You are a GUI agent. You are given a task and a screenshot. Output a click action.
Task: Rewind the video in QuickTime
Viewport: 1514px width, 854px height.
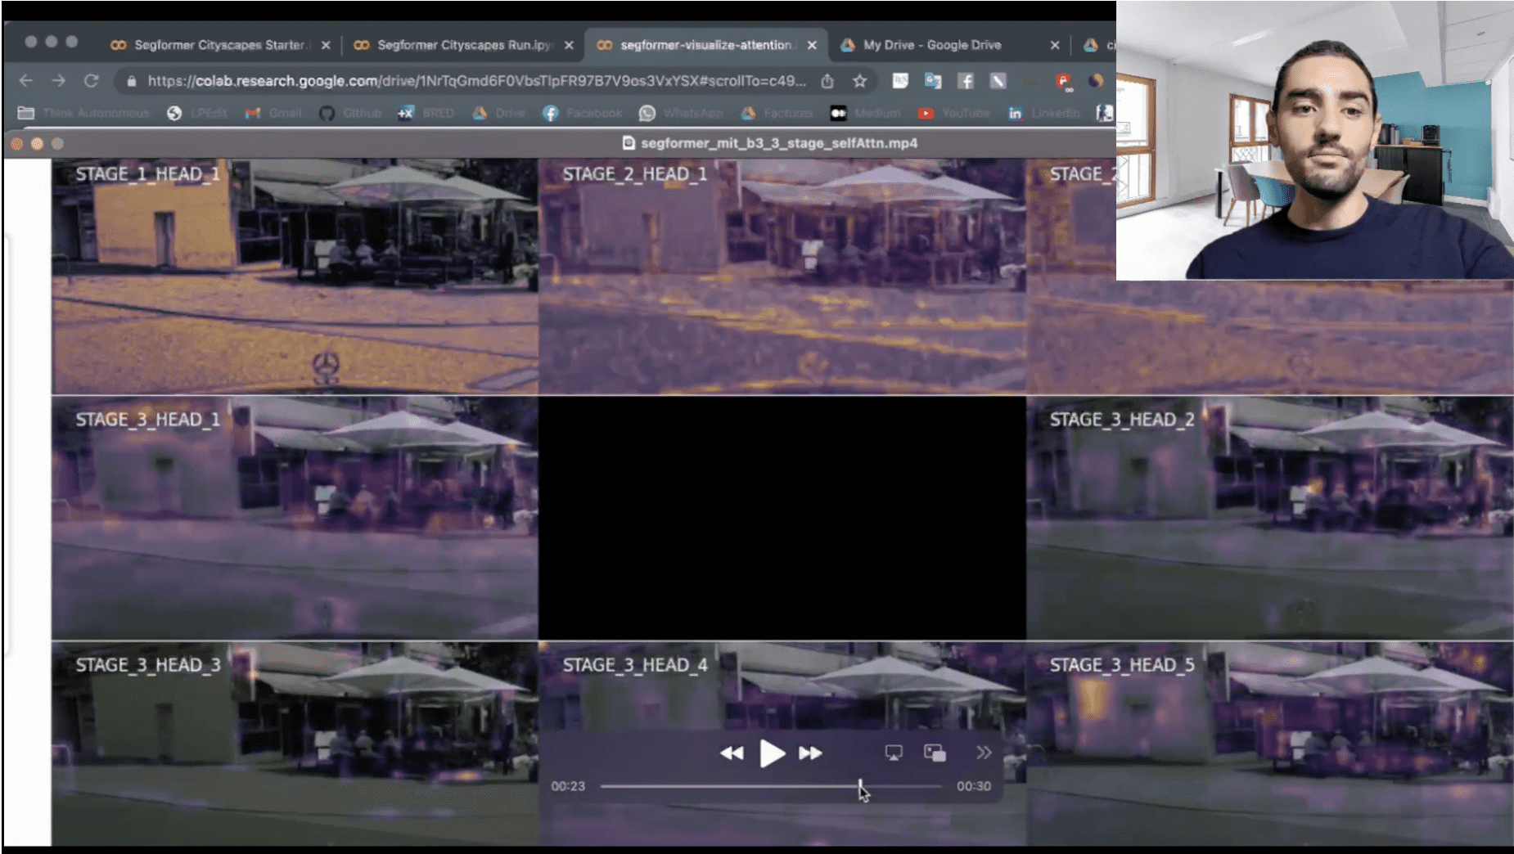pos(732,753)
